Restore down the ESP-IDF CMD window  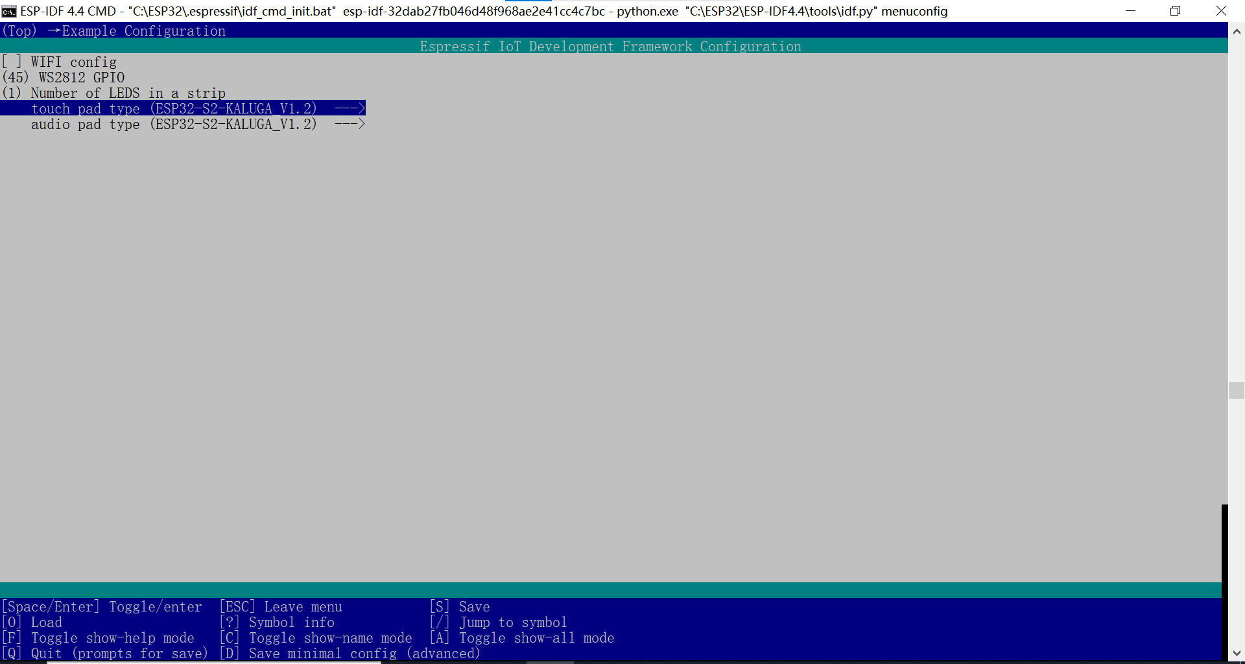[x=1175, y=11]
